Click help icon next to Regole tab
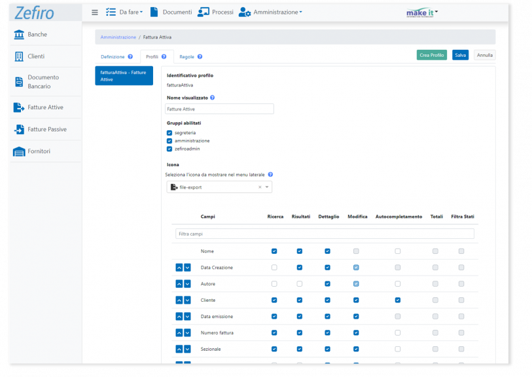 tap(200, 57)
